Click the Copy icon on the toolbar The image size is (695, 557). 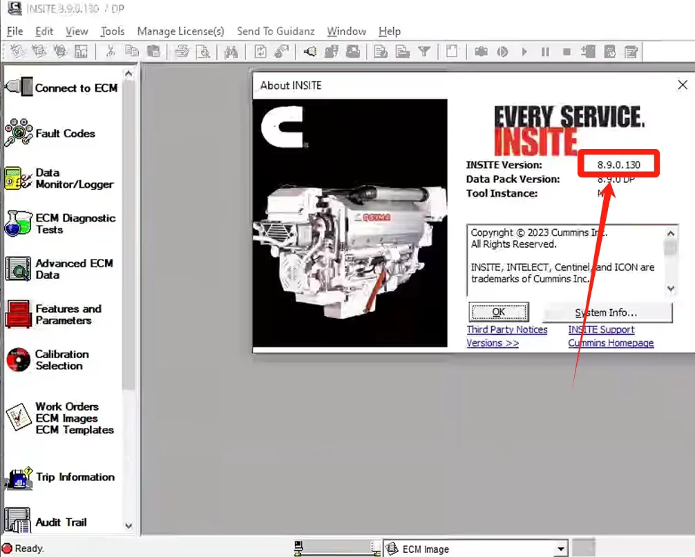point(131,51)
